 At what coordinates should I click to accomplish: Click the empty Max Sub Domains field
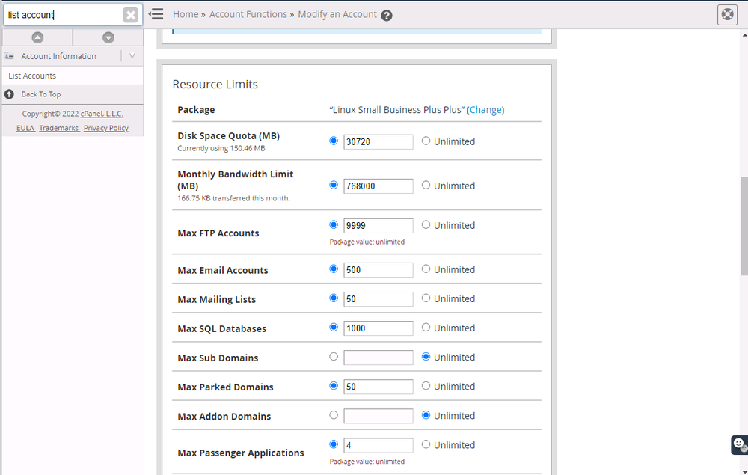[x=378, y=358]
